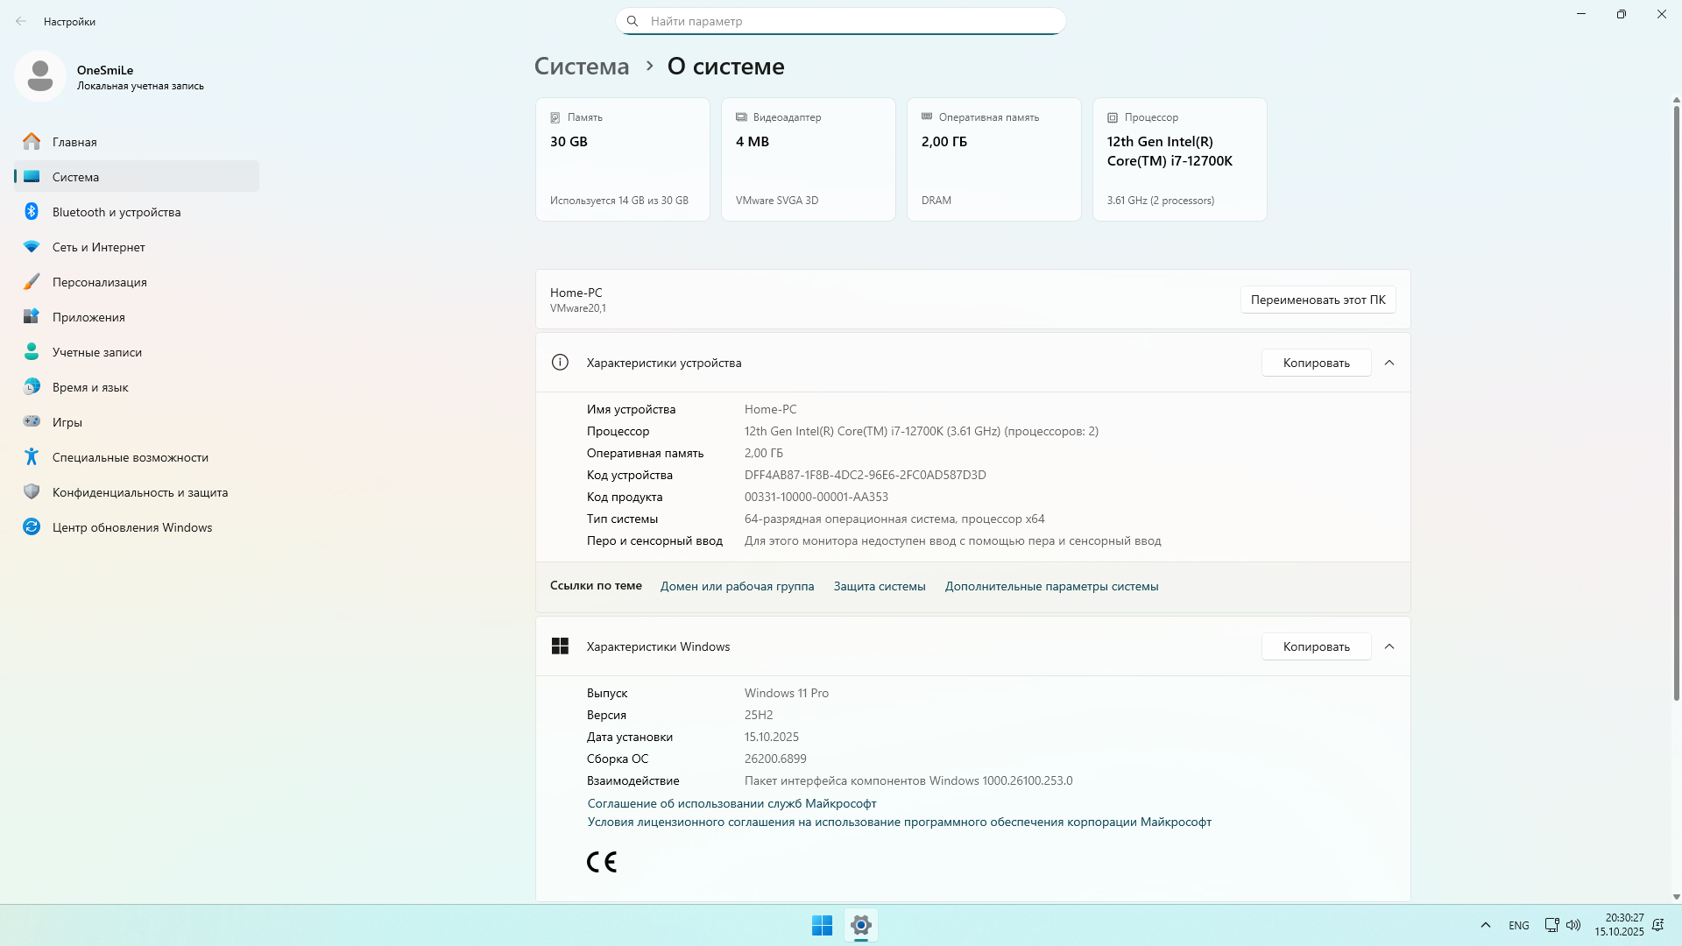Click the Personalization brush icon
1682x946 pixels.
coord(32,282)
